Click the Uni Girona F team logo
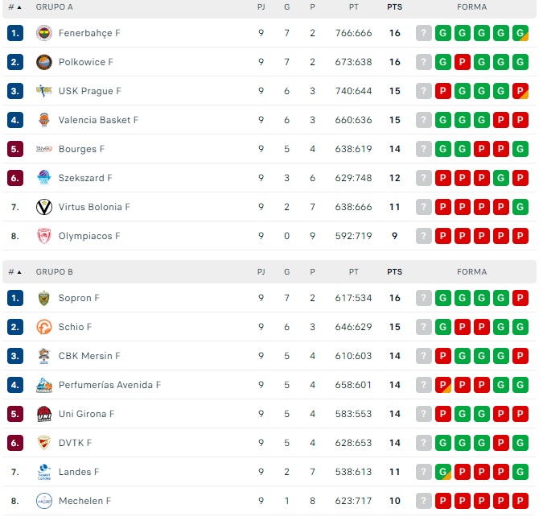Screen dimensions: 543x521 tap(44, 414)
